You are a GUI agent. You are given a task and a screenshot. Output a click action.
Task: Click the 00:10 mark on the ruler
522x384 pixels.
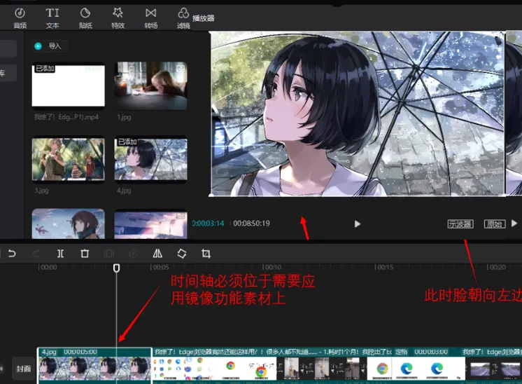274,268
